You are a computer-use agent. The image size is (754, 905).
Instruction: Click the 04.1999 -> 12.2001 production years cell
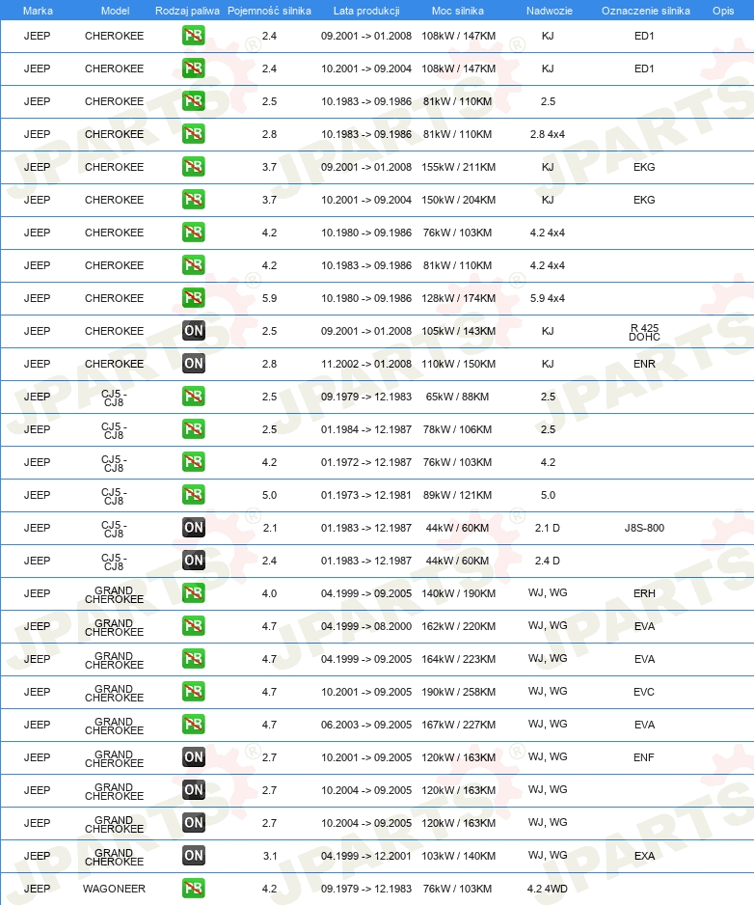(x=366, y=856)
